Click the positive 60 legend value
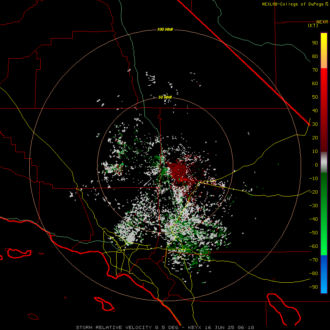The height and width of the screenshot is (330, 330). point(315,83)
